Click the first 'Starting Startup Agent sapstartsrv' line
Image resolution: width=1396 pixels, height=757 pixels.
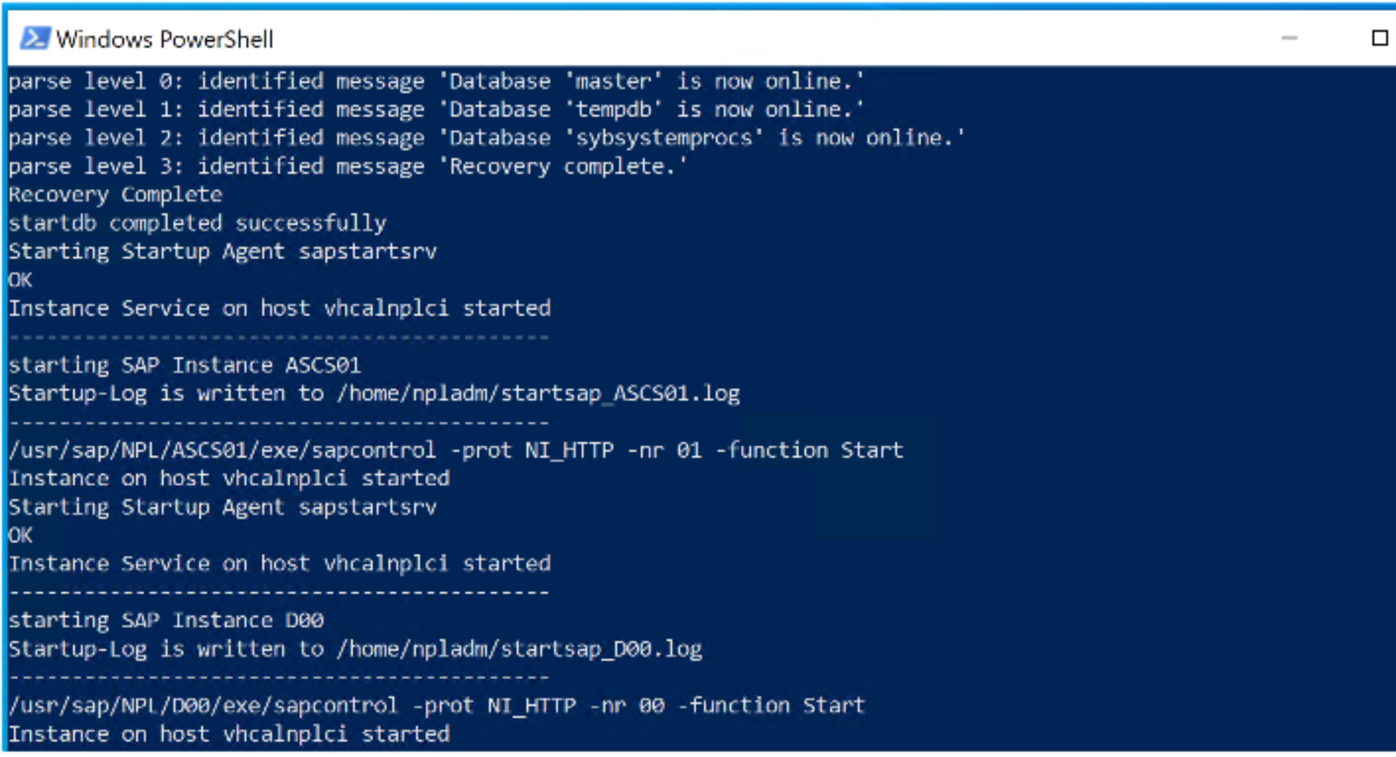pyautogui.click(x=222, y=252)
